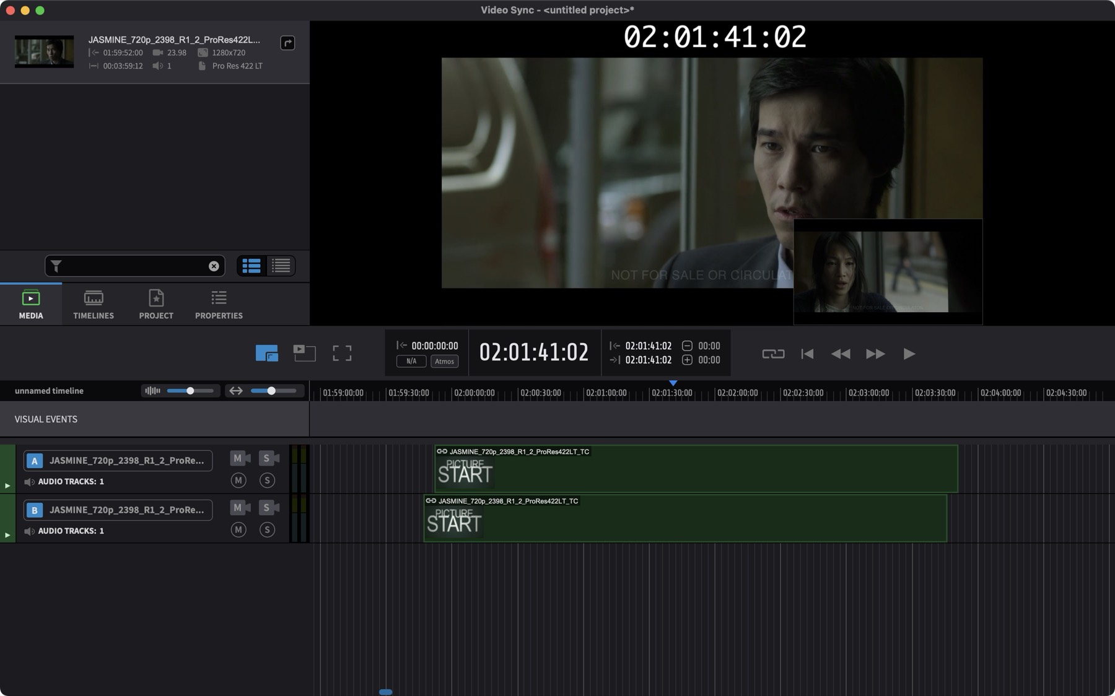Viewport: 1115px width, 696px height.
Task: Click the main timecode 02:01:41:02 display
Action: click(534, 352)
